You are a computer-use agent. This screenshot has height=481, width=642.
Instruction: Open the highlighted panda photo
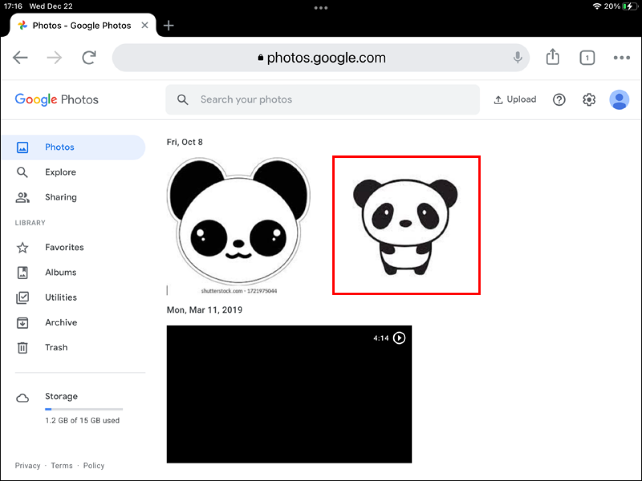click(x=406, y=224)
